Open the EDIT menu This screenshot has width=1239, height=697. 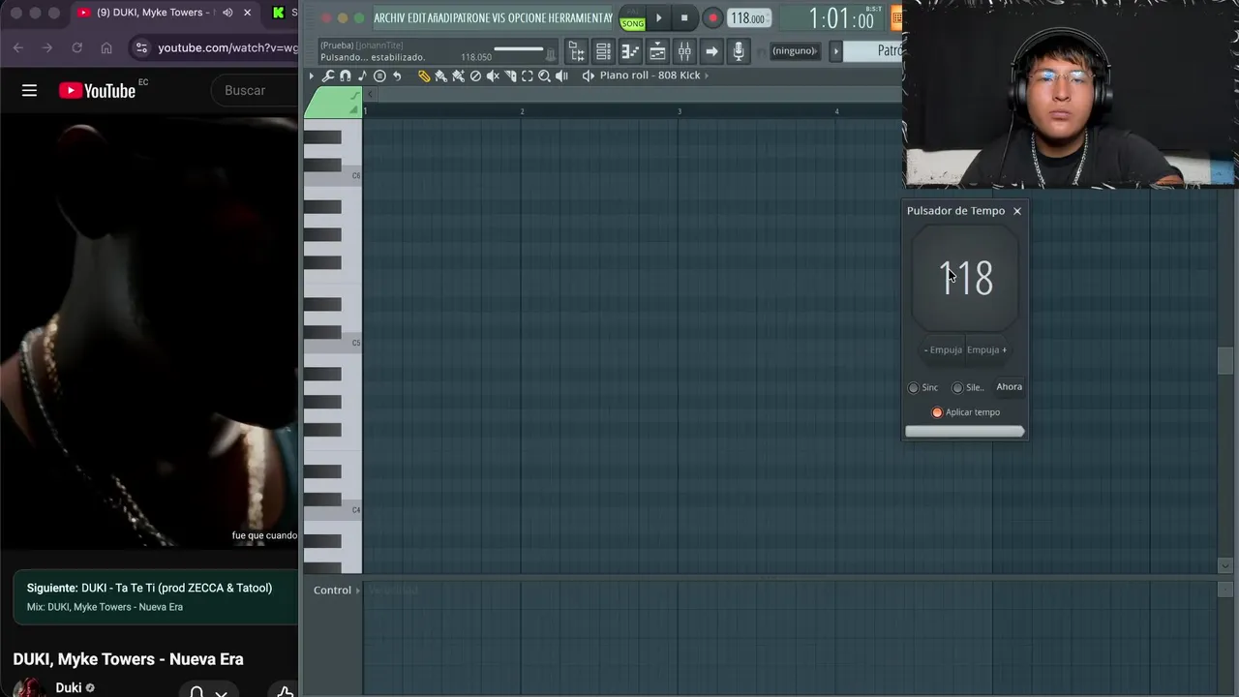[x=417, y=17]
